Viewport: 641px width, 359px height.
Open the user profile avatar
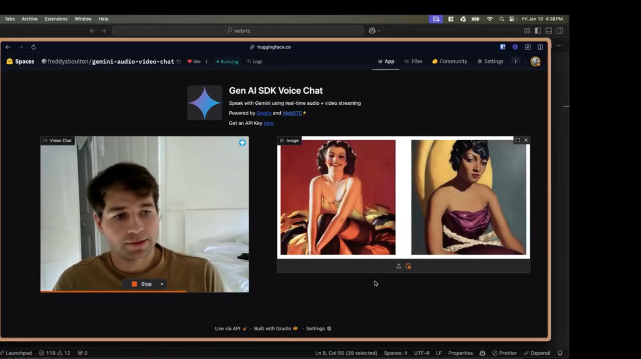535,62
